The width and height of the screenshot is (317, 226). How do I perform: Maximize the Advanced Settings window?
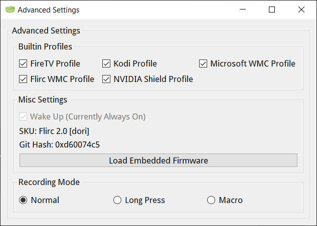272,9
